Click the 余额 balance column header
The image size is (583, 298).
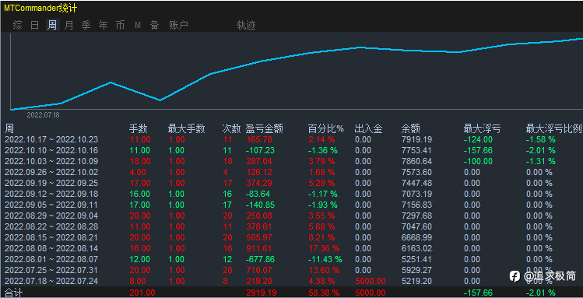410,129
